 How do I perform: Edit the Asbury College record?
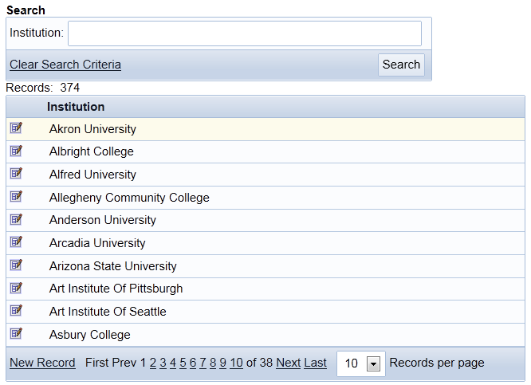[16, 333]
